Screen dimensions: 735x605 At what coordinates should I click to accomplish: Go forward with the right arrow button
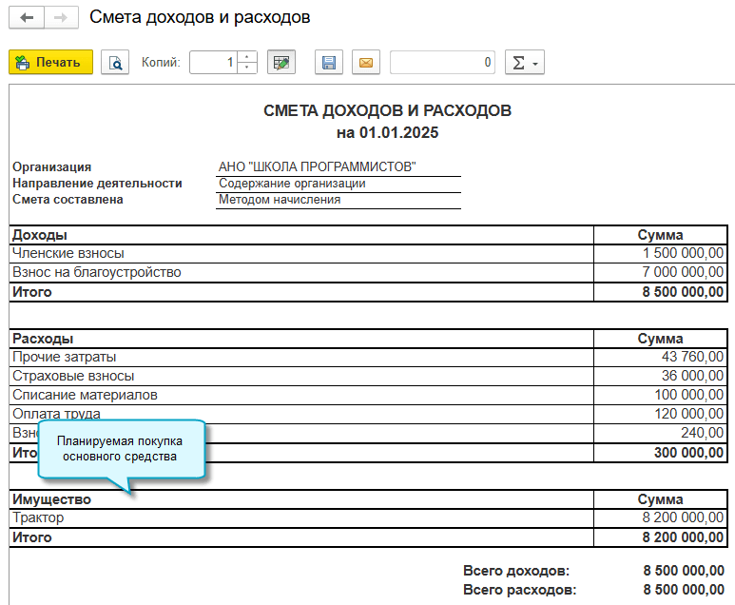[x=61, y=18]
